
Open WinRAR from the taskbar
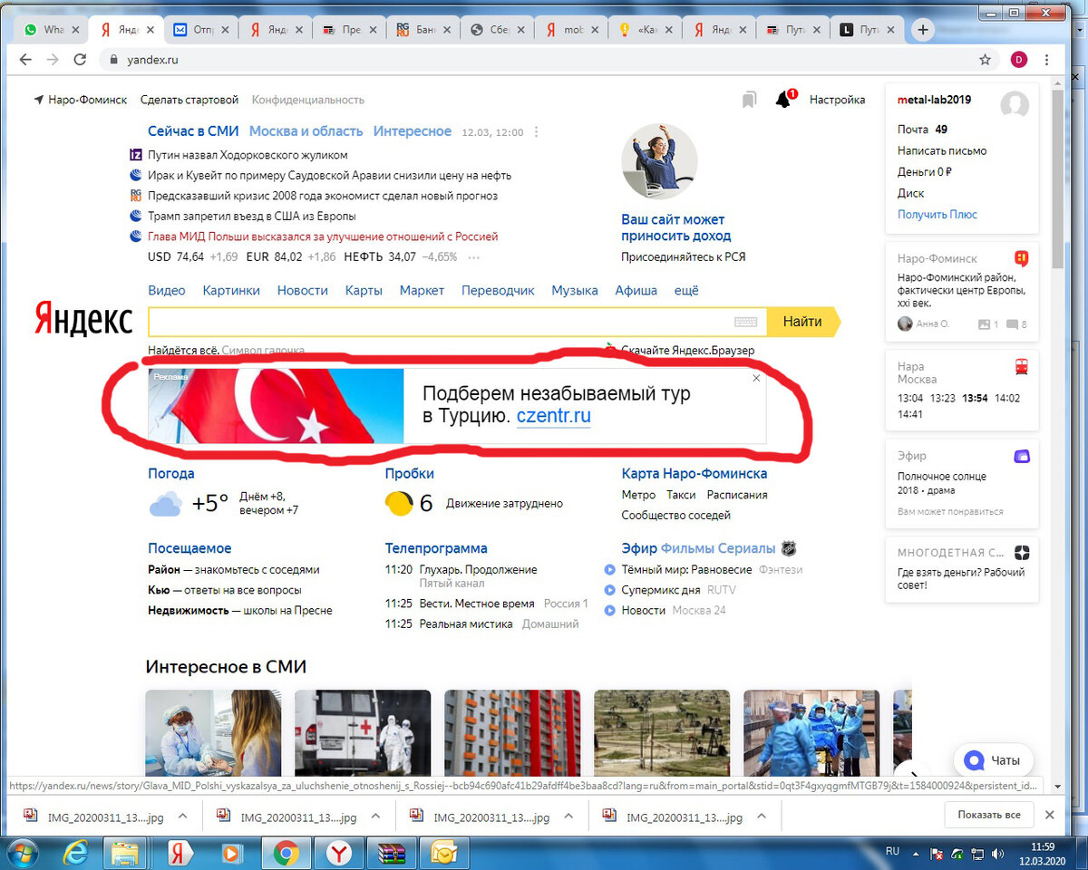point(392,853)
